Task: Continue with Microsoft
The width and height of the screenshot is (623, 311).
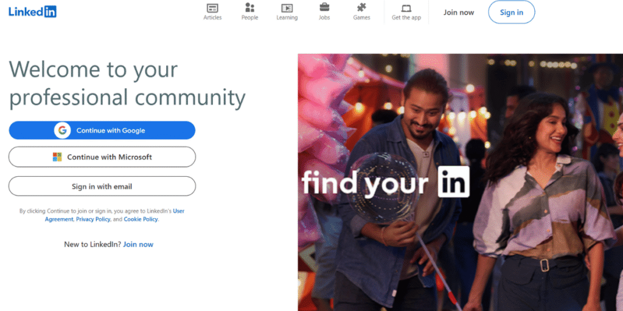Action: (102, 157)
